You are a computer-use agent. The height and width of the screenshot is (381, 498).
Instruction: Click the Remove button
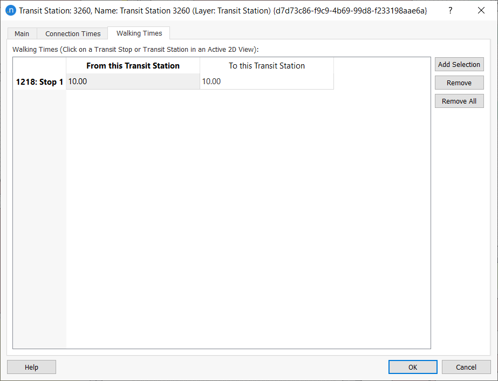tap(459, 83)
